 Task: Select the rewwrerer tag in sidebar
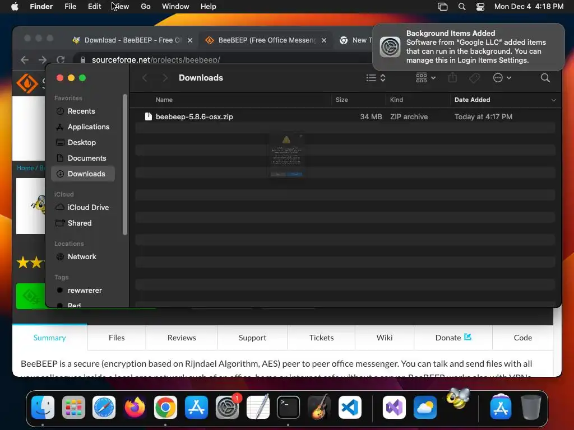83,291
